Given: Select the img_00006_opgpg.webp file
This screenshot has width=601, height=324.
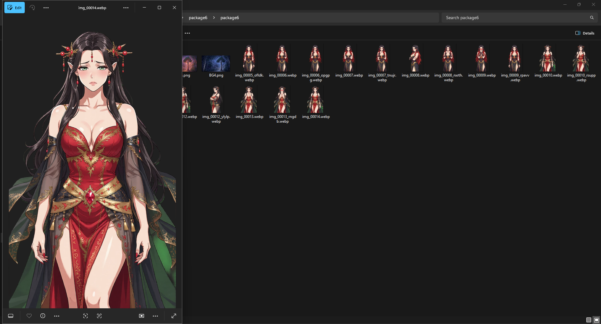Looking at the screenshot, I should click(316, 63).
